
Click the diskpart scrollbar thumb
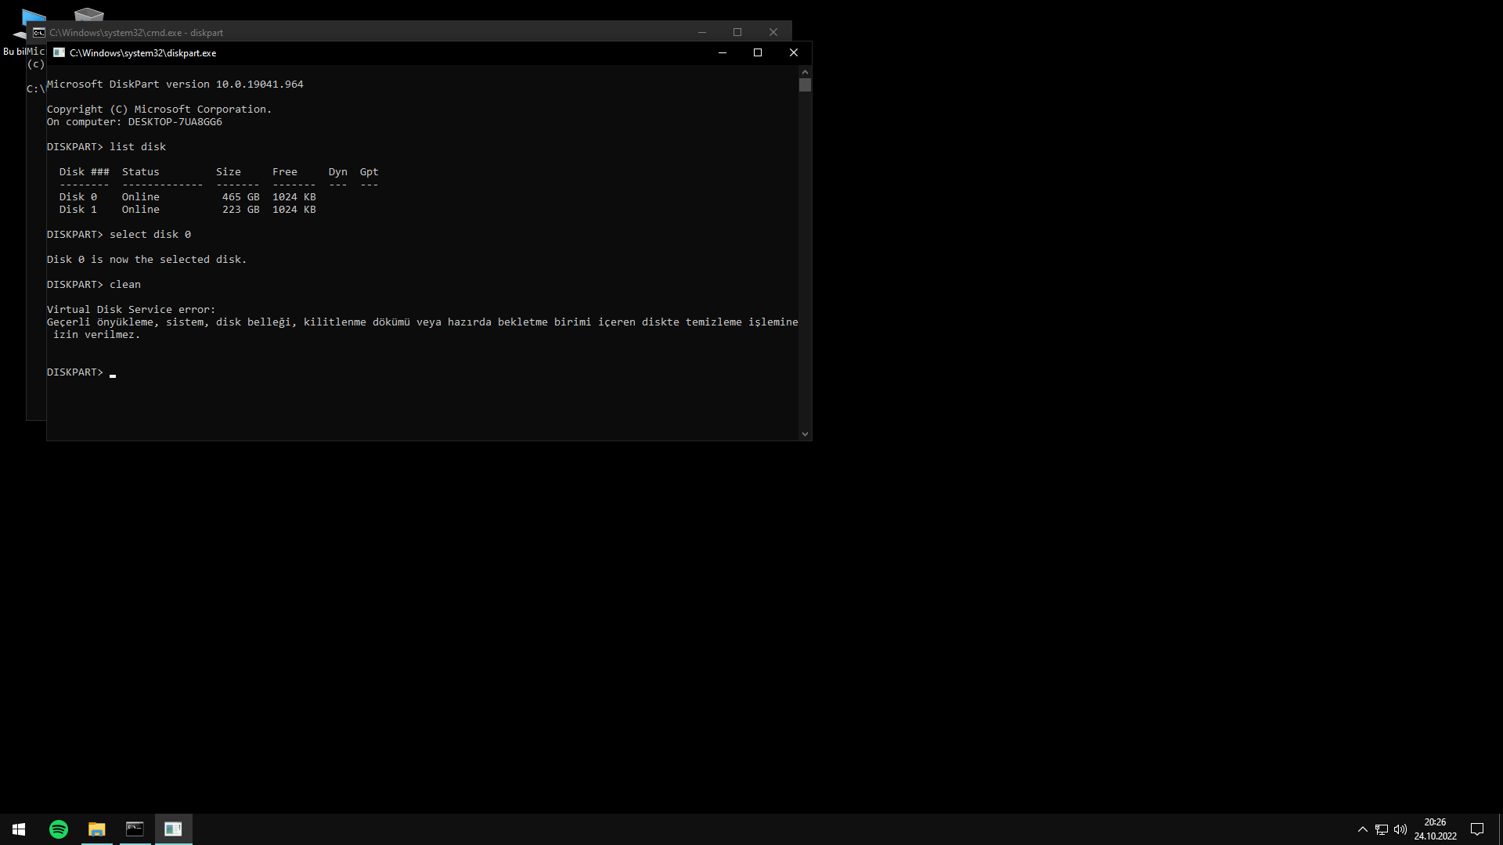[805, 85]
